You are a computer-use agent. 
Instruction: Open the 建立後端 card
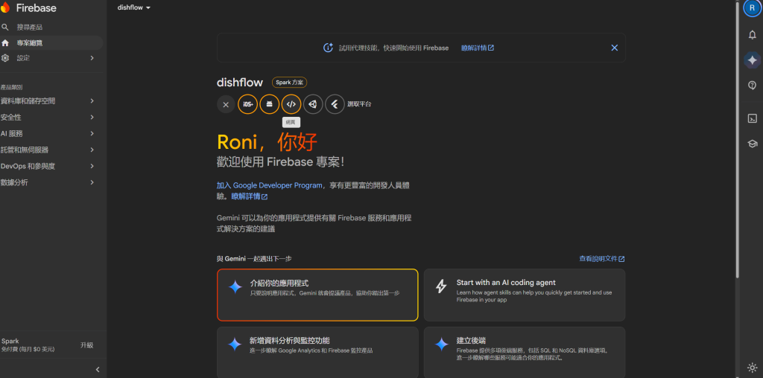pos(525,352)
